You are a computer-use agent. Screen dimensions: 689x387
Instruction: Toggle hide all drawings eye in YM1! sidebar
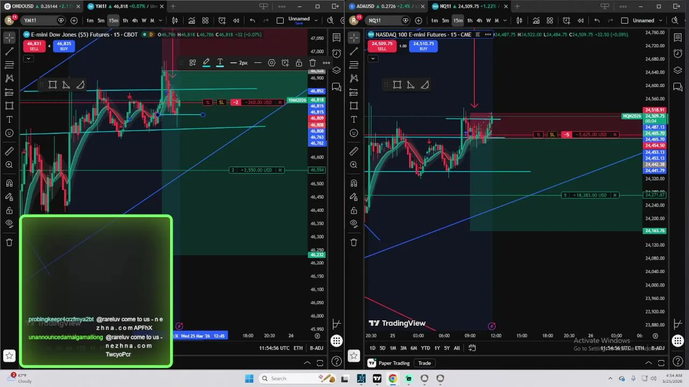coord(9,224)
